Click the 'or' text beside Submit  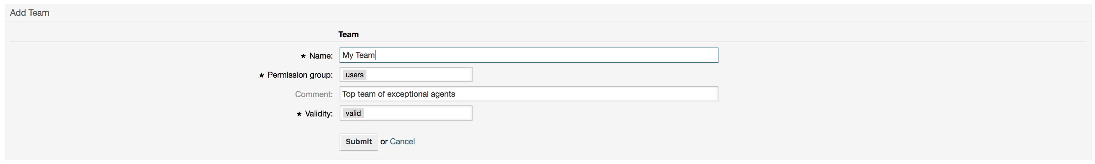[x=384, y=142]
